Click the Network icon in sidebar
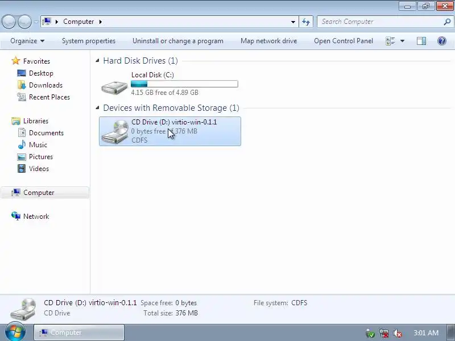455x341 pixels. coord(16,216)
